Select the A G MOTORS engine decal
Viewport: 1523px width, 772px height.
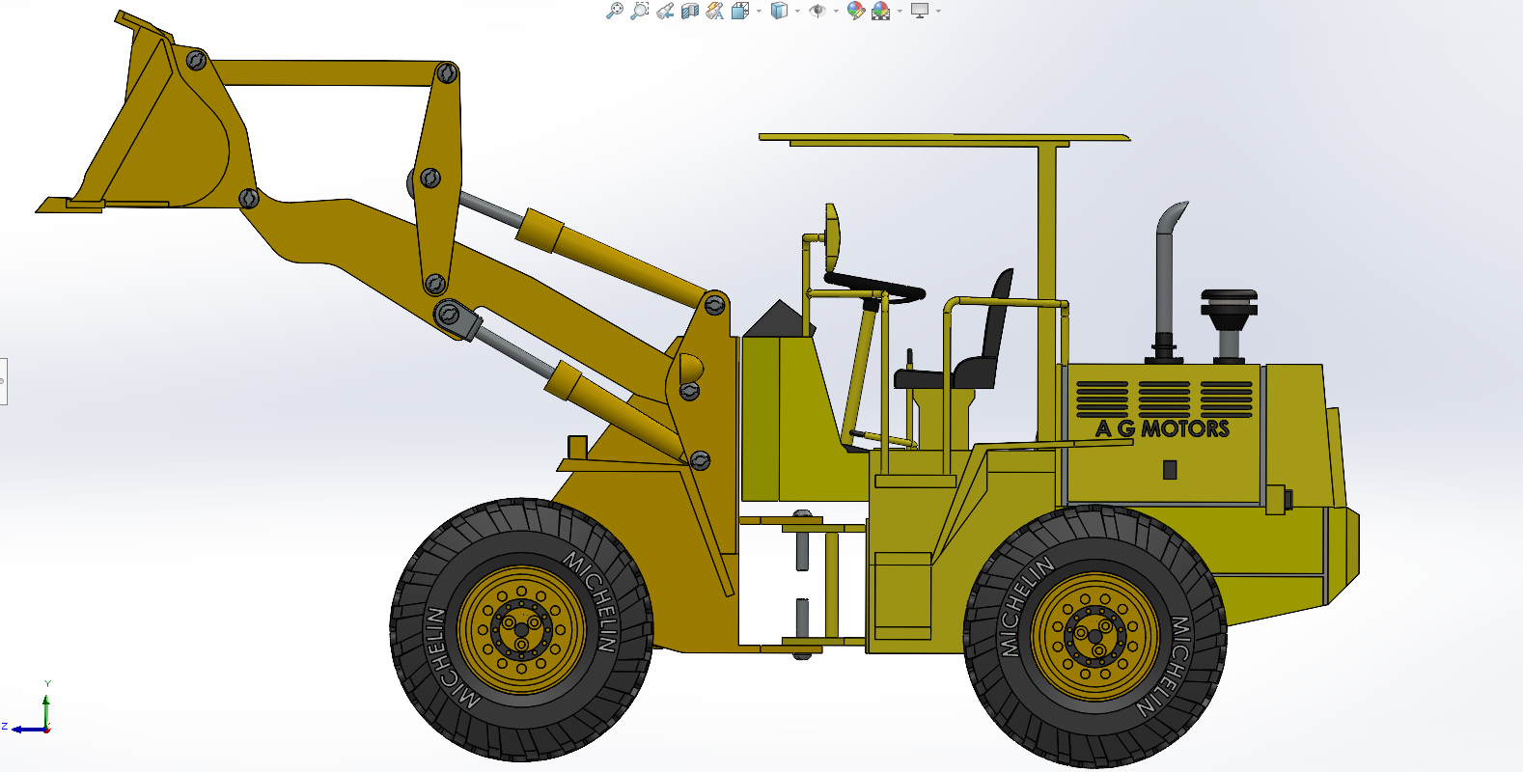1162,428
